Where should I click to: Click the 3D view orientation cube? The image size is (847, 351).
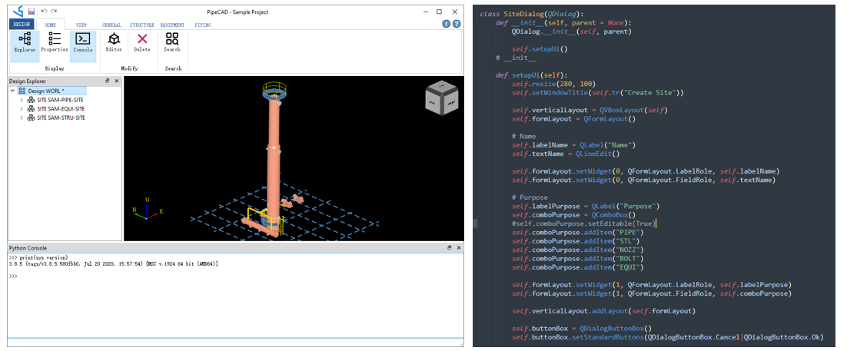point(441,97)
